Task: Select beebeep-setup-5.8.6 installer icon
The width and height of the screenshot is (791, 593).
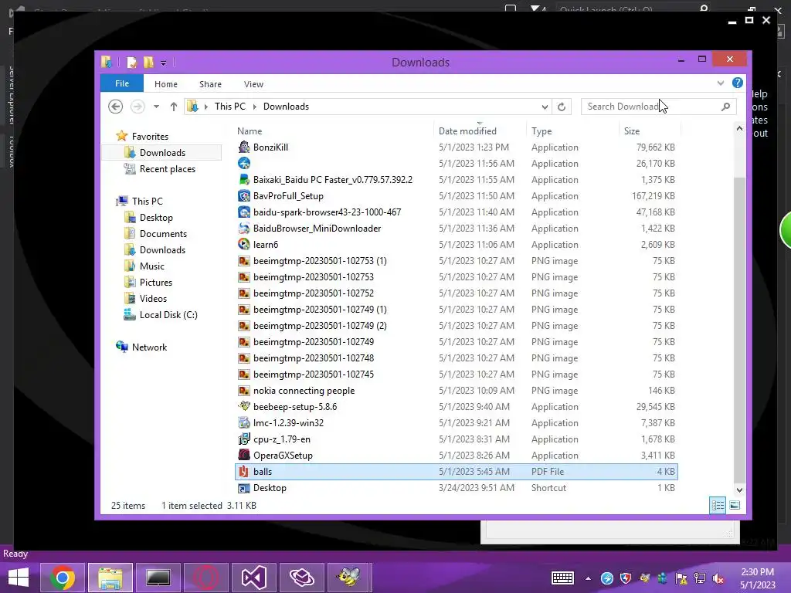Action: click(x=244, y=406)
